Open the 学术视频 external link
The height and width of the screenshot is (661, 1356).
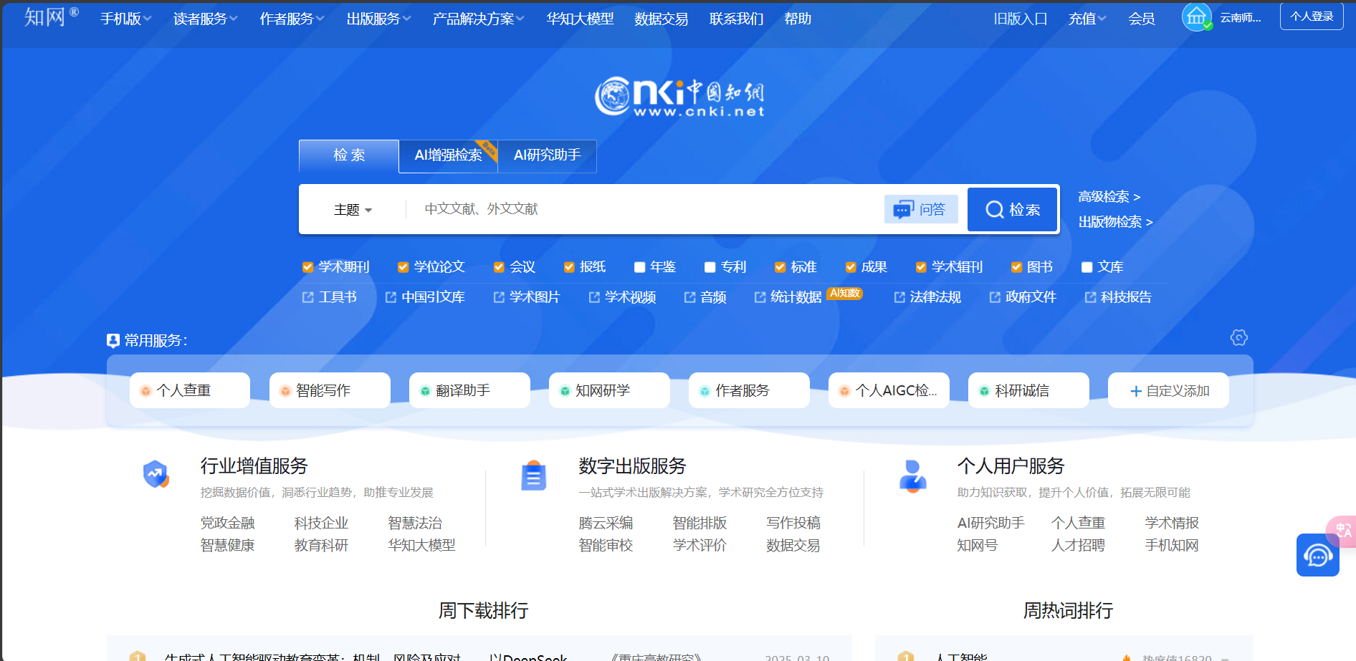[622, 297]
